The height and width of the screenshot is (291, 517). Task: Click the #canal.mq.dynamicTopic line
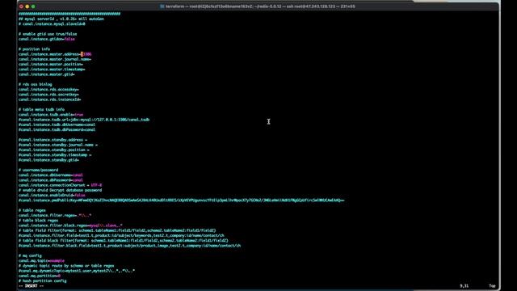click(x=77, y=271)
